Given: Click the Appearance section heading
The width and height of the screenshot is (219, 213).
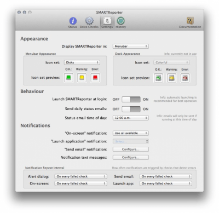Looking at the screenshot, I should [34, 39].
